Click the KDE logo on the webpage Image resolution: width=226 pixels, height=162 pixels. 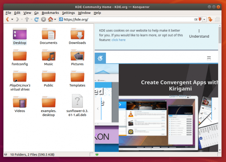(x=100, y=58)
